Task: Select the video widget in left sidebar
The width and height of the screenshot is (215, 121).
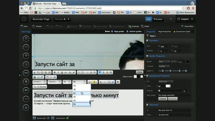Action: [x=26, y=90]
